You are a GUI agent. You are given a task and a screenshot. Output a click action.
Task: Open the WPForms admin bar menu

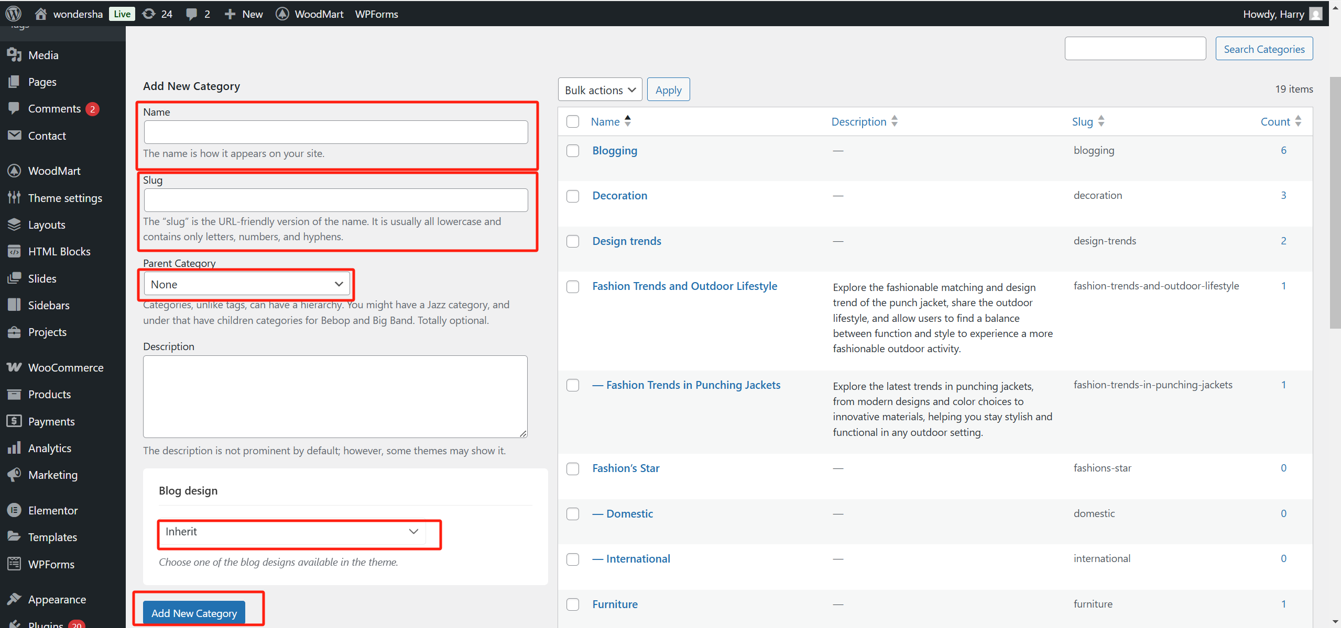(376, 14)
